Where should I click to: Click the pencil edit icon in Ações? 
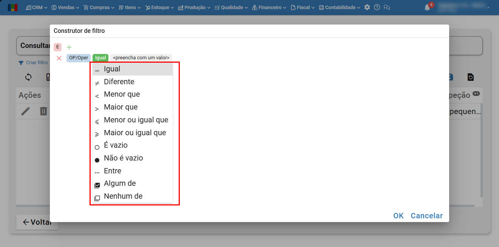pyautogui.click(x=25, y=111)
